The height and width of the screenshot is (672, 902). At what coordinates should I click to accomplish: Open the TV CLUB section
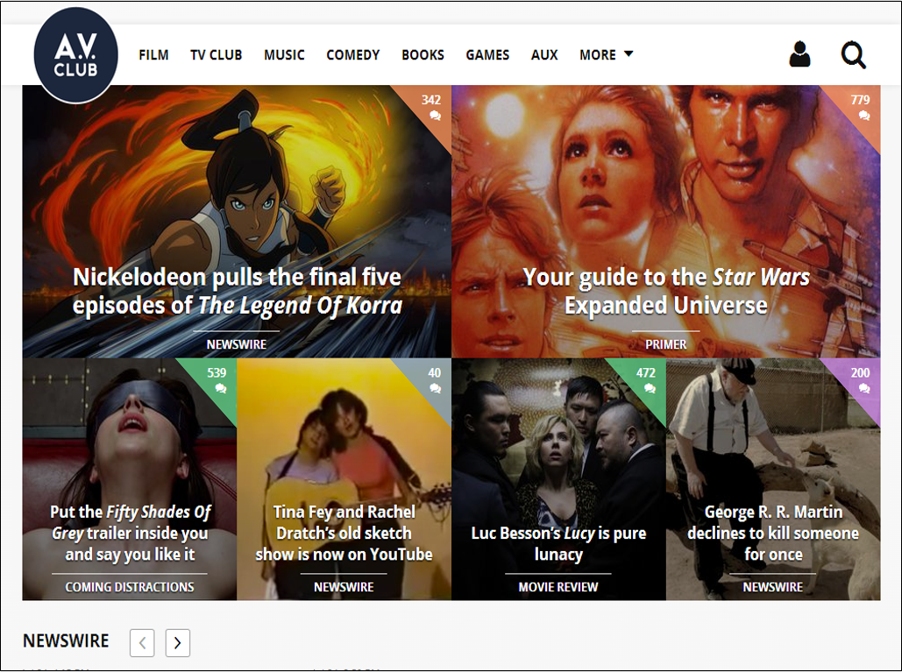(x=217, y=54)
